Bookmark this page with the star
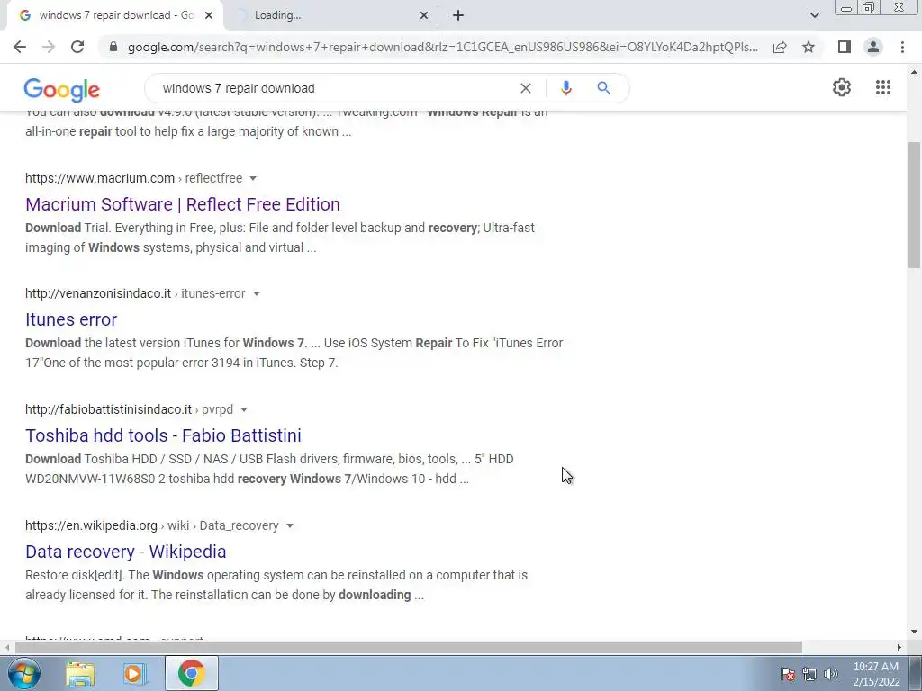922x691 pixels. pyautogui.click(x=809, y=47)
